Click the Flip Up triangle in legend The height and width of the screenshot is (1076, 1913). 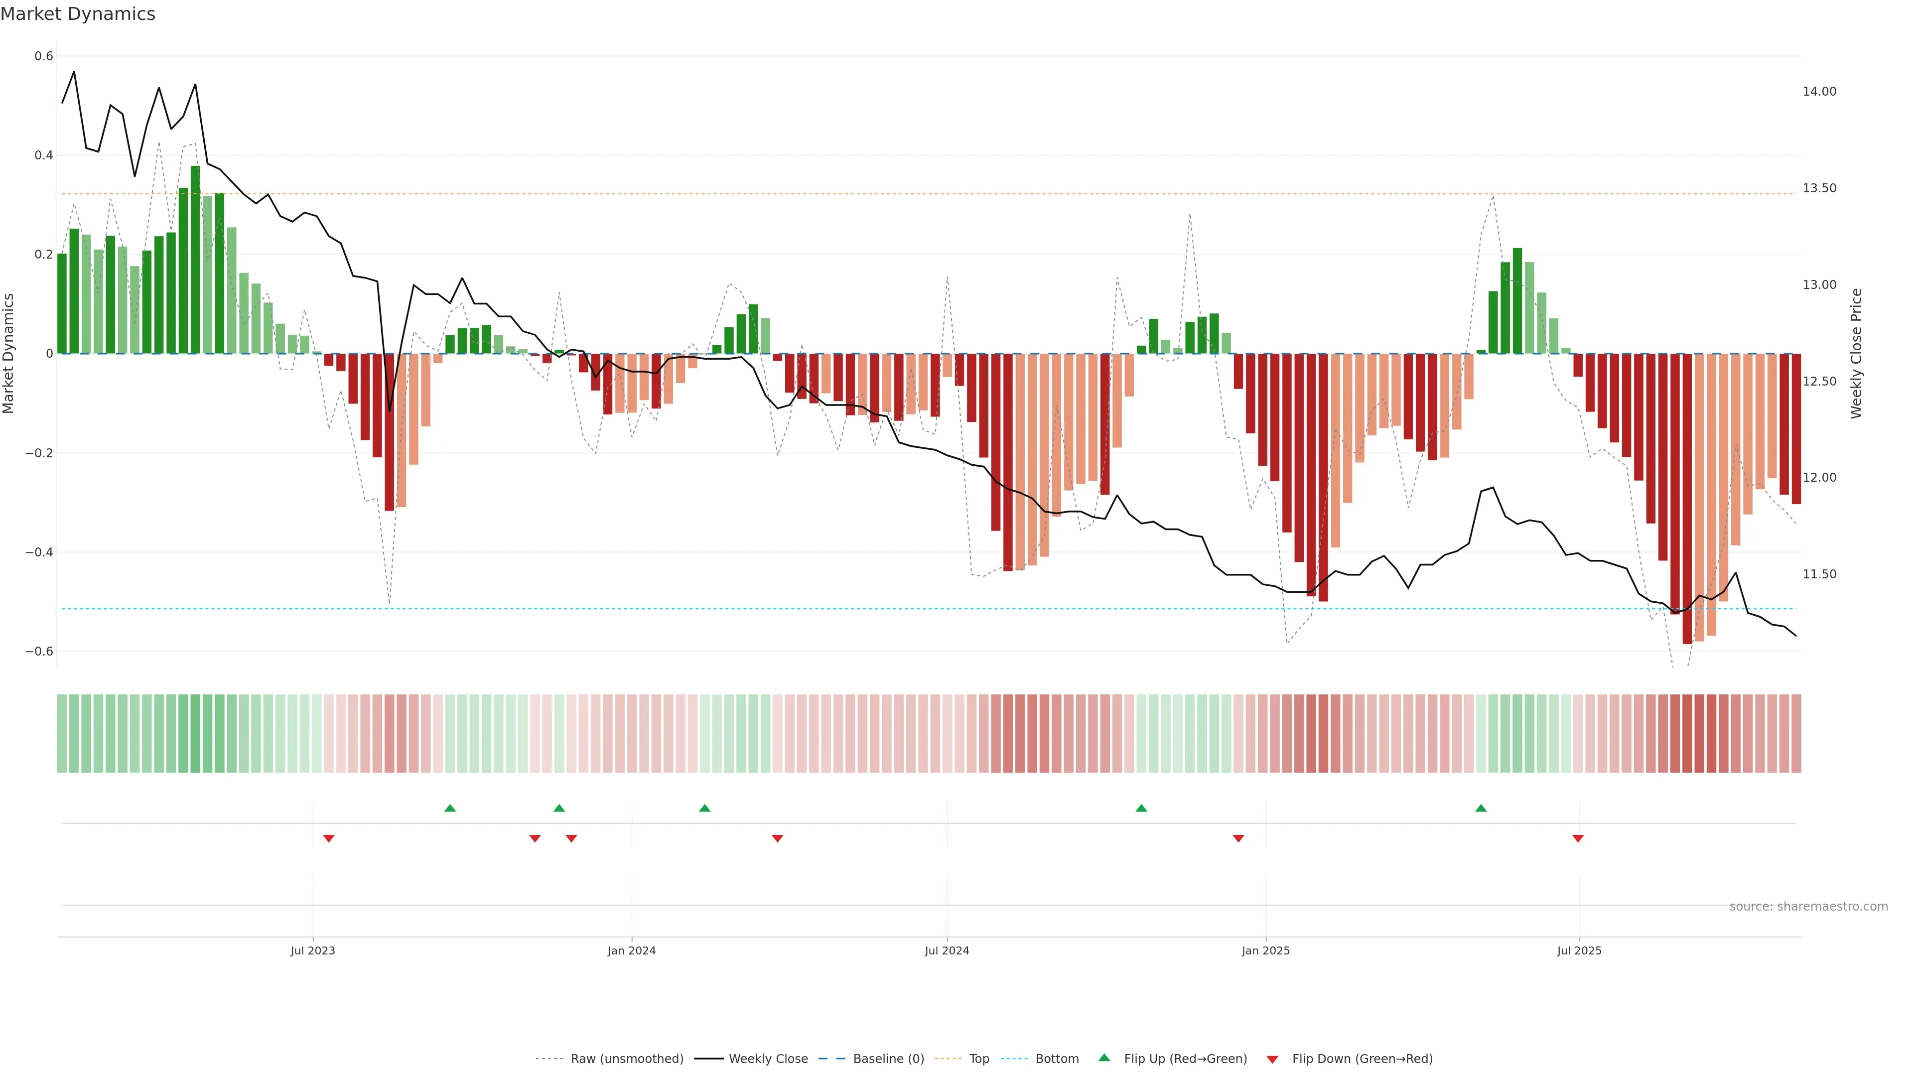click(x=1104, y=1058)
